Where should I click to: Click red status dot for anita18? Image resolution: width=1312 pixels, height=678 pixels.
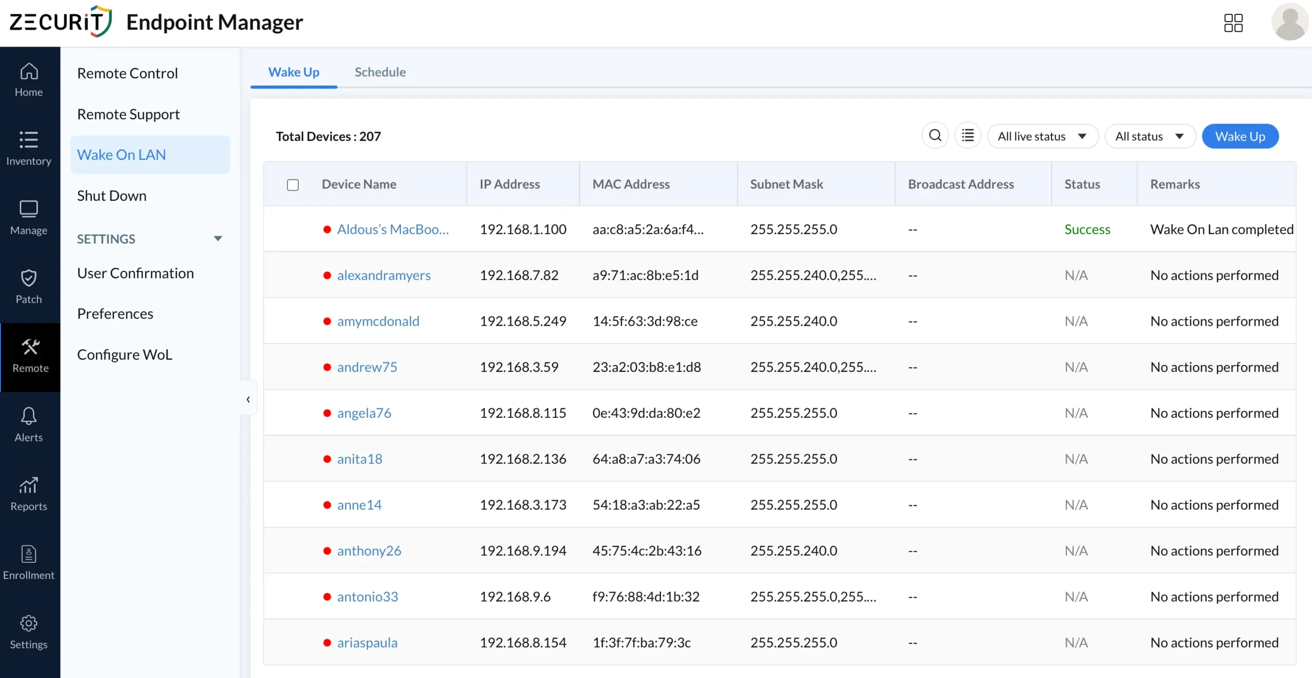327,459
